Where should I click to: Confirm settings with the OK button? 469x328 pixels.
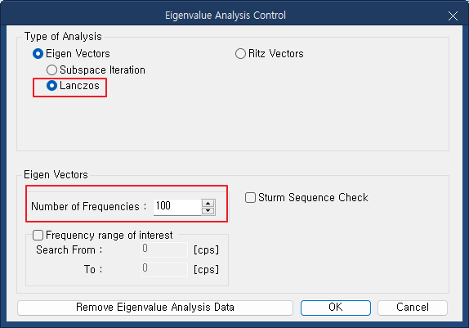pyautogui.click(x=336, y=308)
